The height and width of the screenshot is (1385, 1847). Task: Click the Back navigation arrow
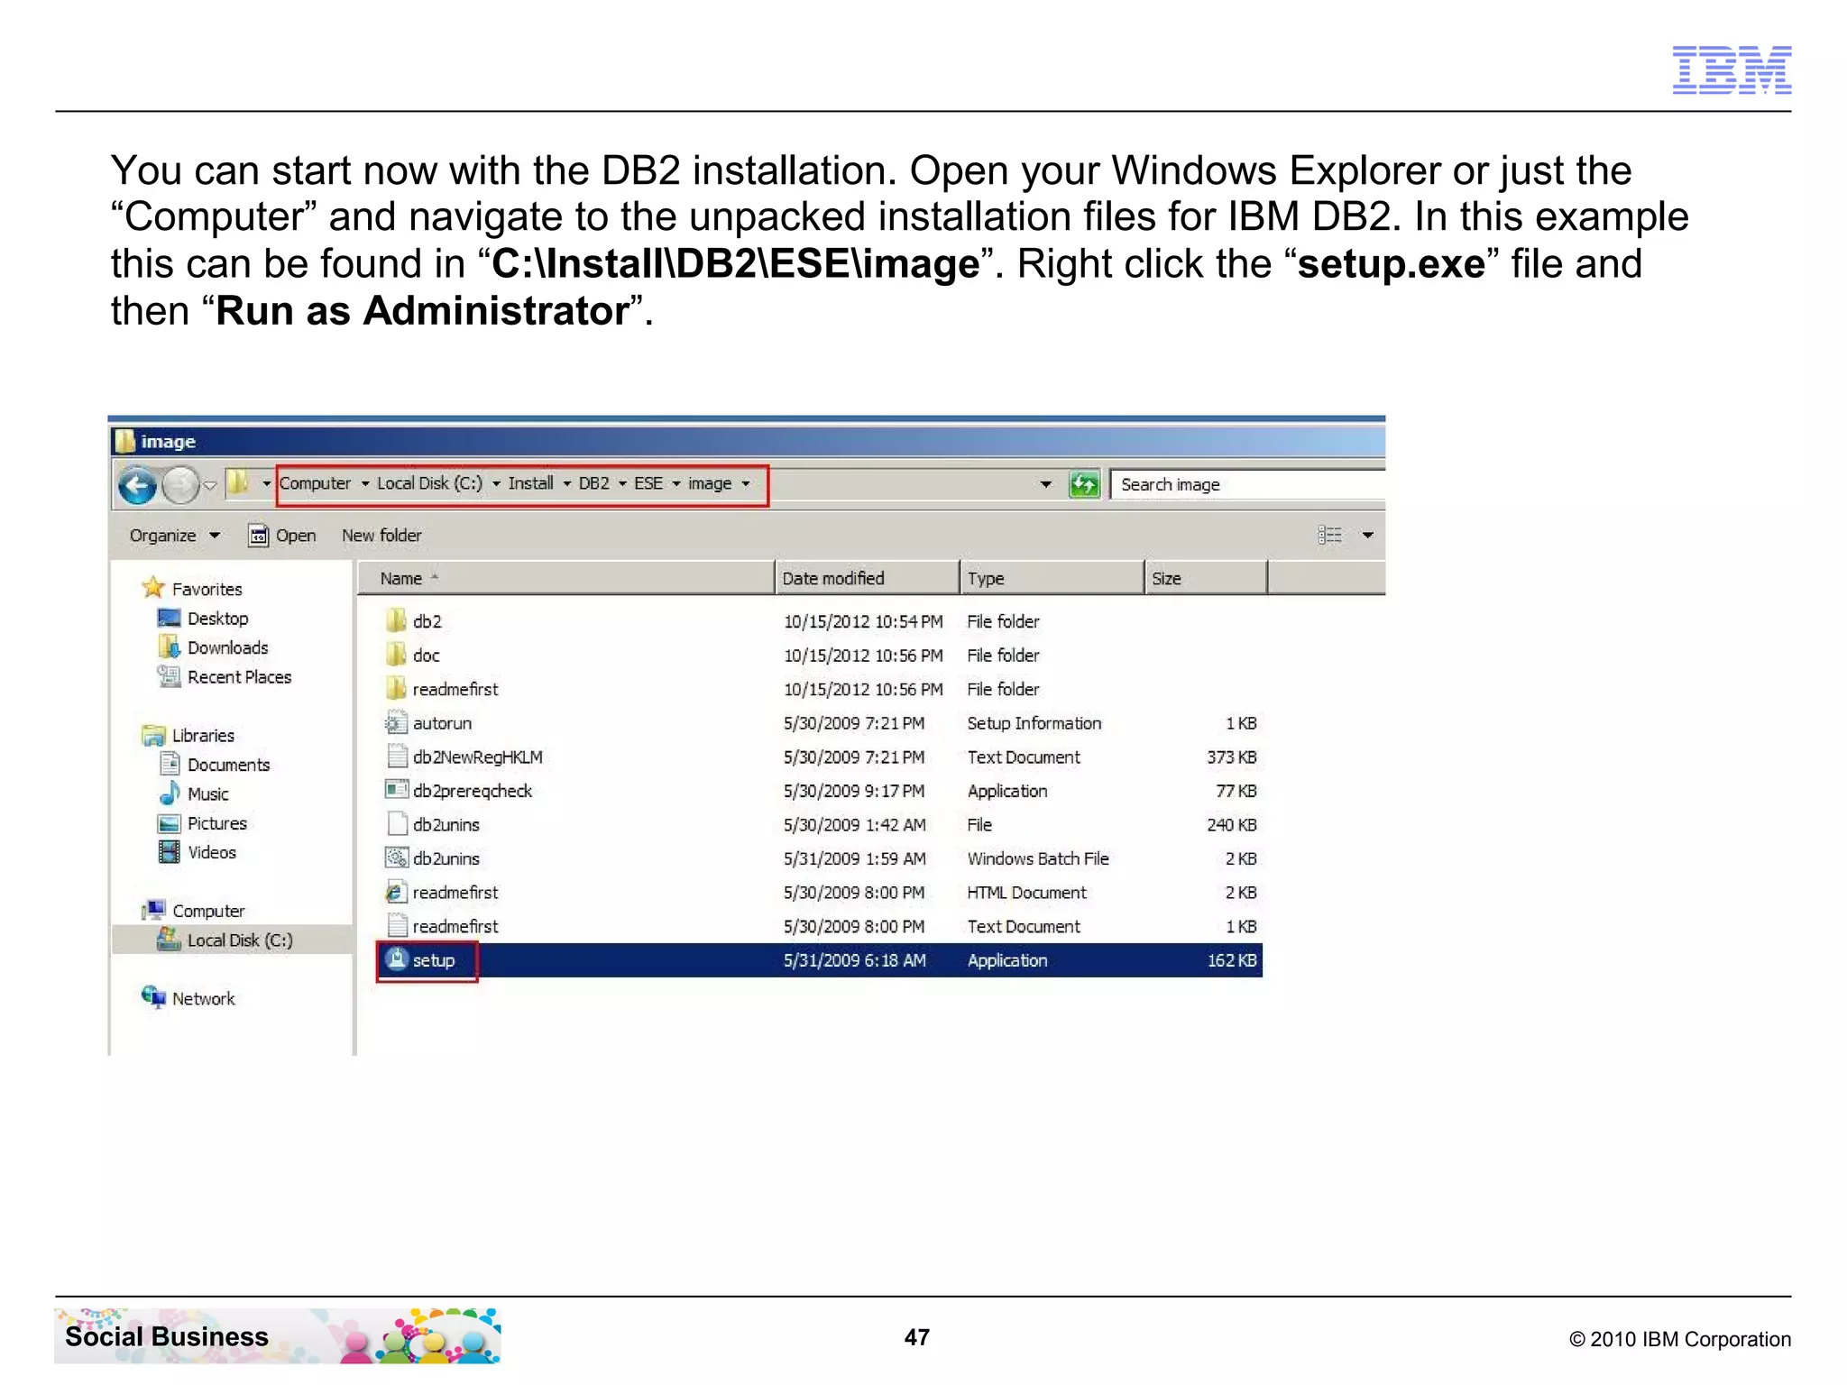click(137, 486)
